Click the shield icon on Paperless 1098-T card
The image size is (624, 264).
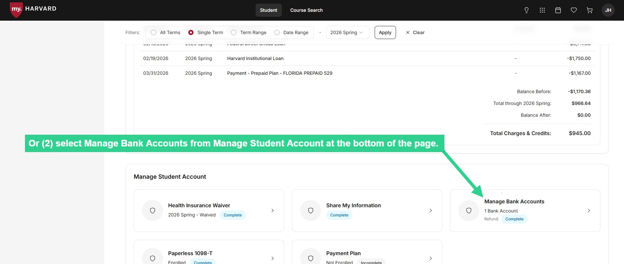pyautogui.click(x=153, y=258)
